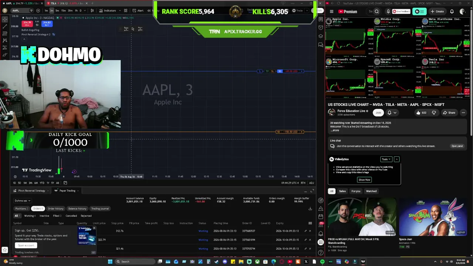Set chart date range to 5Y

tap(52, 183)
